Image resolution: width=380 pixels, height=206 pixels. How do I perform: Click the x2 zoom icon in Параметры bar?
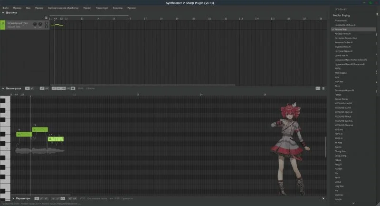tap(70, 198)
